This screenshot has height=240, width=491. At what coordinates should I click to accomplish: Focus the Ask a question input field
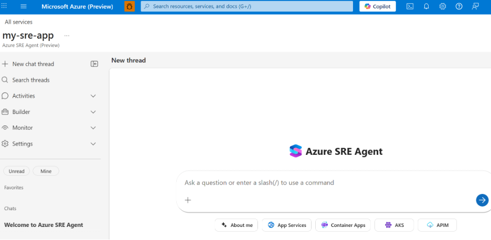[x=325, y=183]
